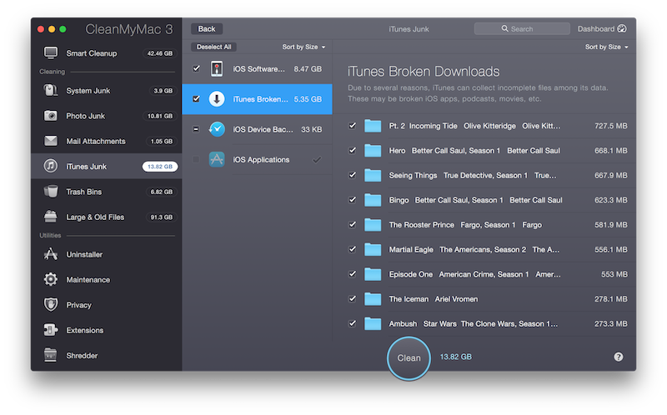Click the Dashboard gauge icon

(622, 29)
